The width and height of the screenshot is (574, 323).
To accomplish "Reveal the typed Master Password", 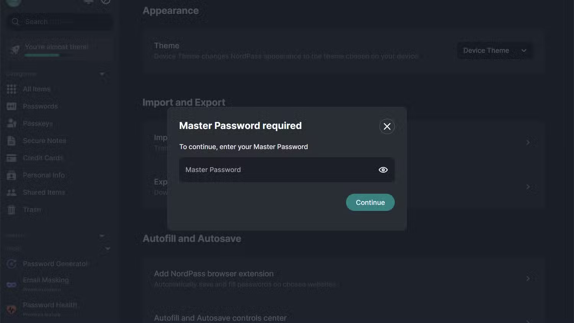I will (383, 170).
